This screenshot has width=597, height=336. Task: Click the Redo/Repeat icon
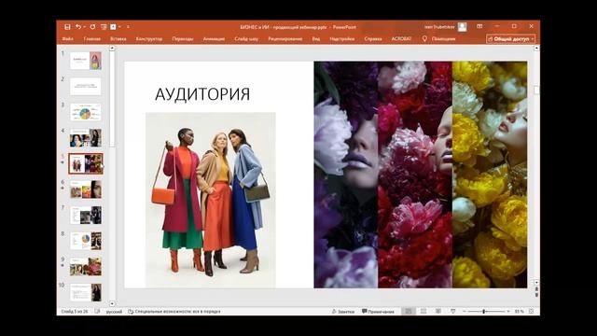click(x=92, y=27)
